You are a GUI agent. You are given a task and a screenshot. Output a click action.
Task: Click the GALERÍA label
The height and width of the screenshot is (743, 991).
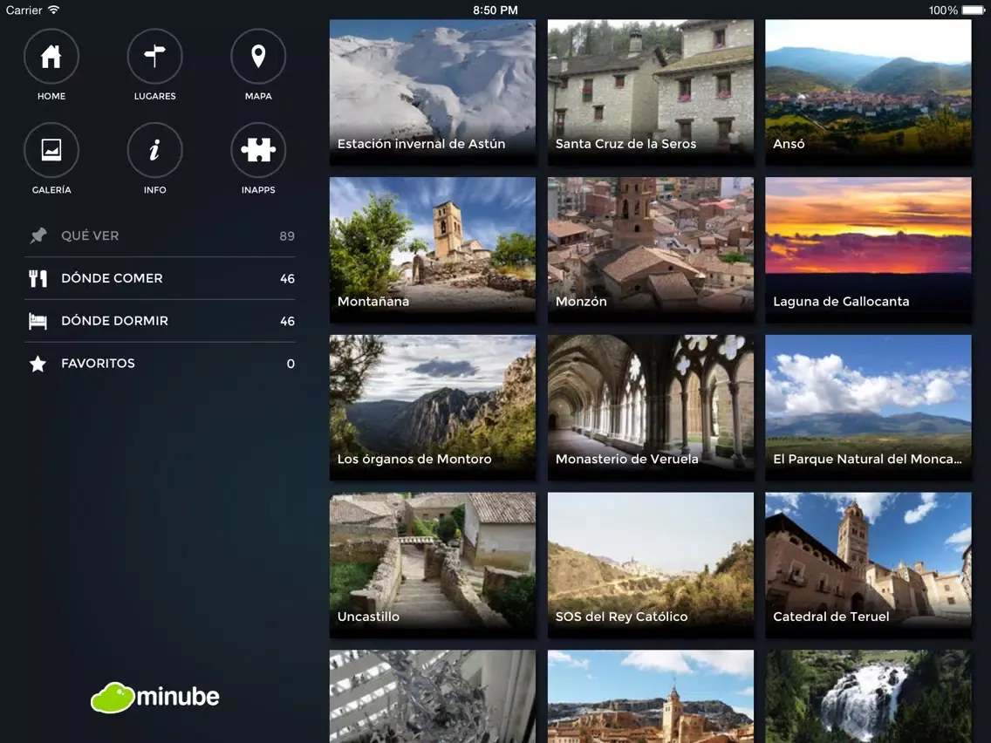tap(51, 189)
